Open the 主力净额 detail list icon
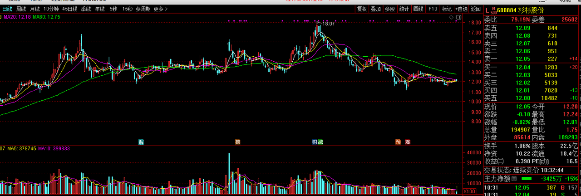581x196 pixels. tap(513, 179)
